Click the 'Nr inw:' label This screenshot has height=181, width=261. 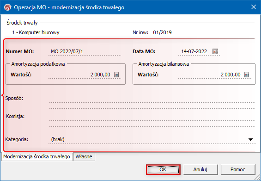tap(140, 32)
